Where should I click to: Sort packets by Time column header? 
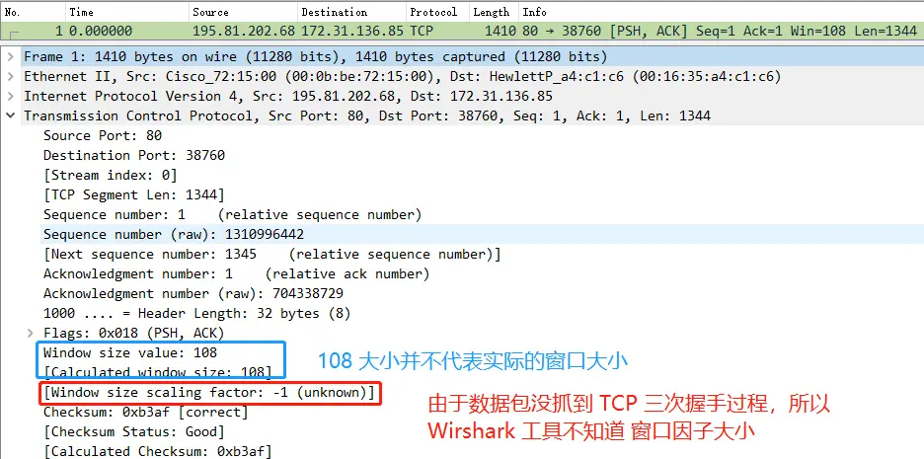click(82, 12)
